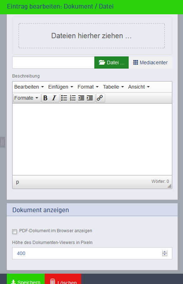Image resolution: width=183 pixels, height=284 pixels.
Task: Open the Tabelle menu
Action: 114,87
